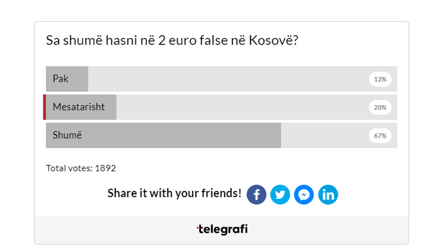Click the 12% result badge
The image size is (432, 247).
pyautogui.click(x=380, y=79)
